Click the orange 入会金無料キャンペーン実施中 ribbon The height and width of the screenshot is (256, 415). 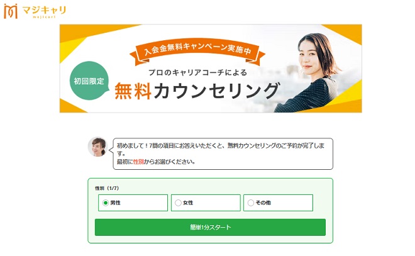click(197, 51)
